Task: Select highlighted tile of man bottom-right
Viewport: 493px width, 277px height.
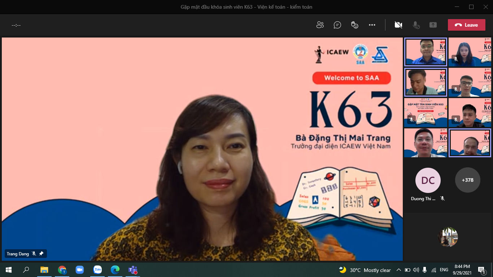Action: 470,143
